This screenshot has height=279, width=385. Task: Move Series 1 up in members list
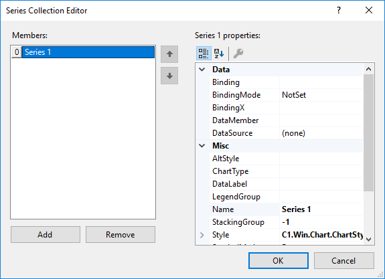pos(169,54)
